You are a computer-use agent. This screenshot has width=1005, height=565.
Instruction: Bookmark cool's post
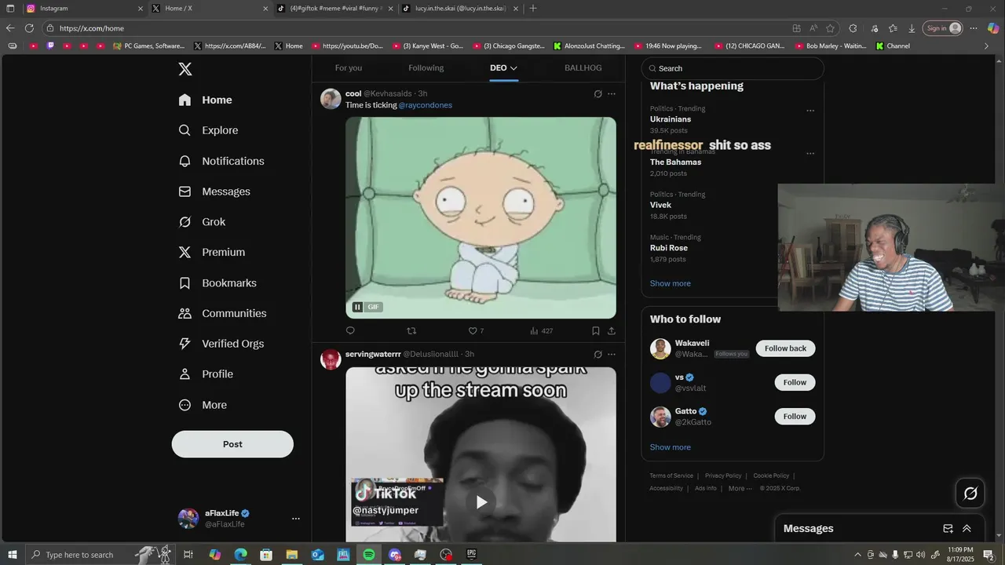click(596, 330)
